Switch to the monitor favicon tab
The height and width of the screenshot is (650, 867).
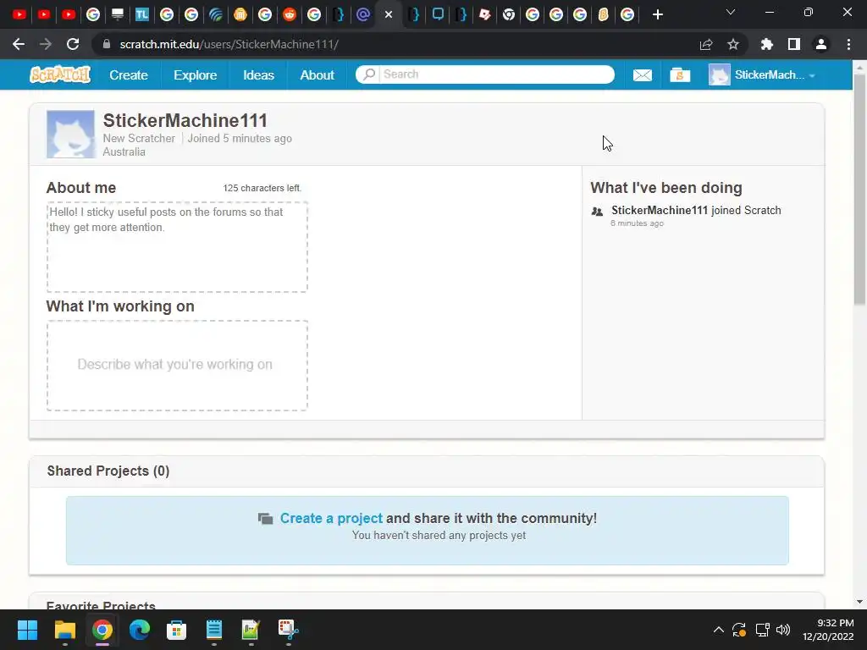click(117, 14)
